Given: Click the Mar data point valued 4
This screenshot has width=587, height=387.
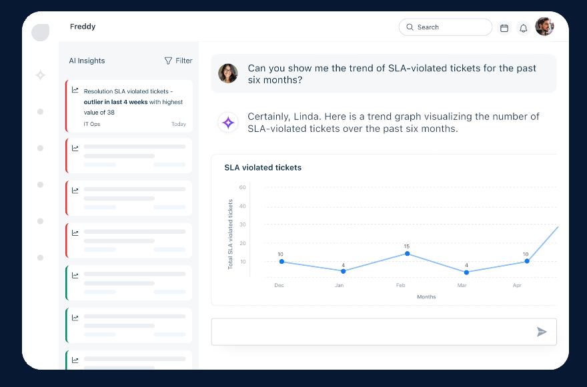Looking at the screenshot, I should 466,272.
